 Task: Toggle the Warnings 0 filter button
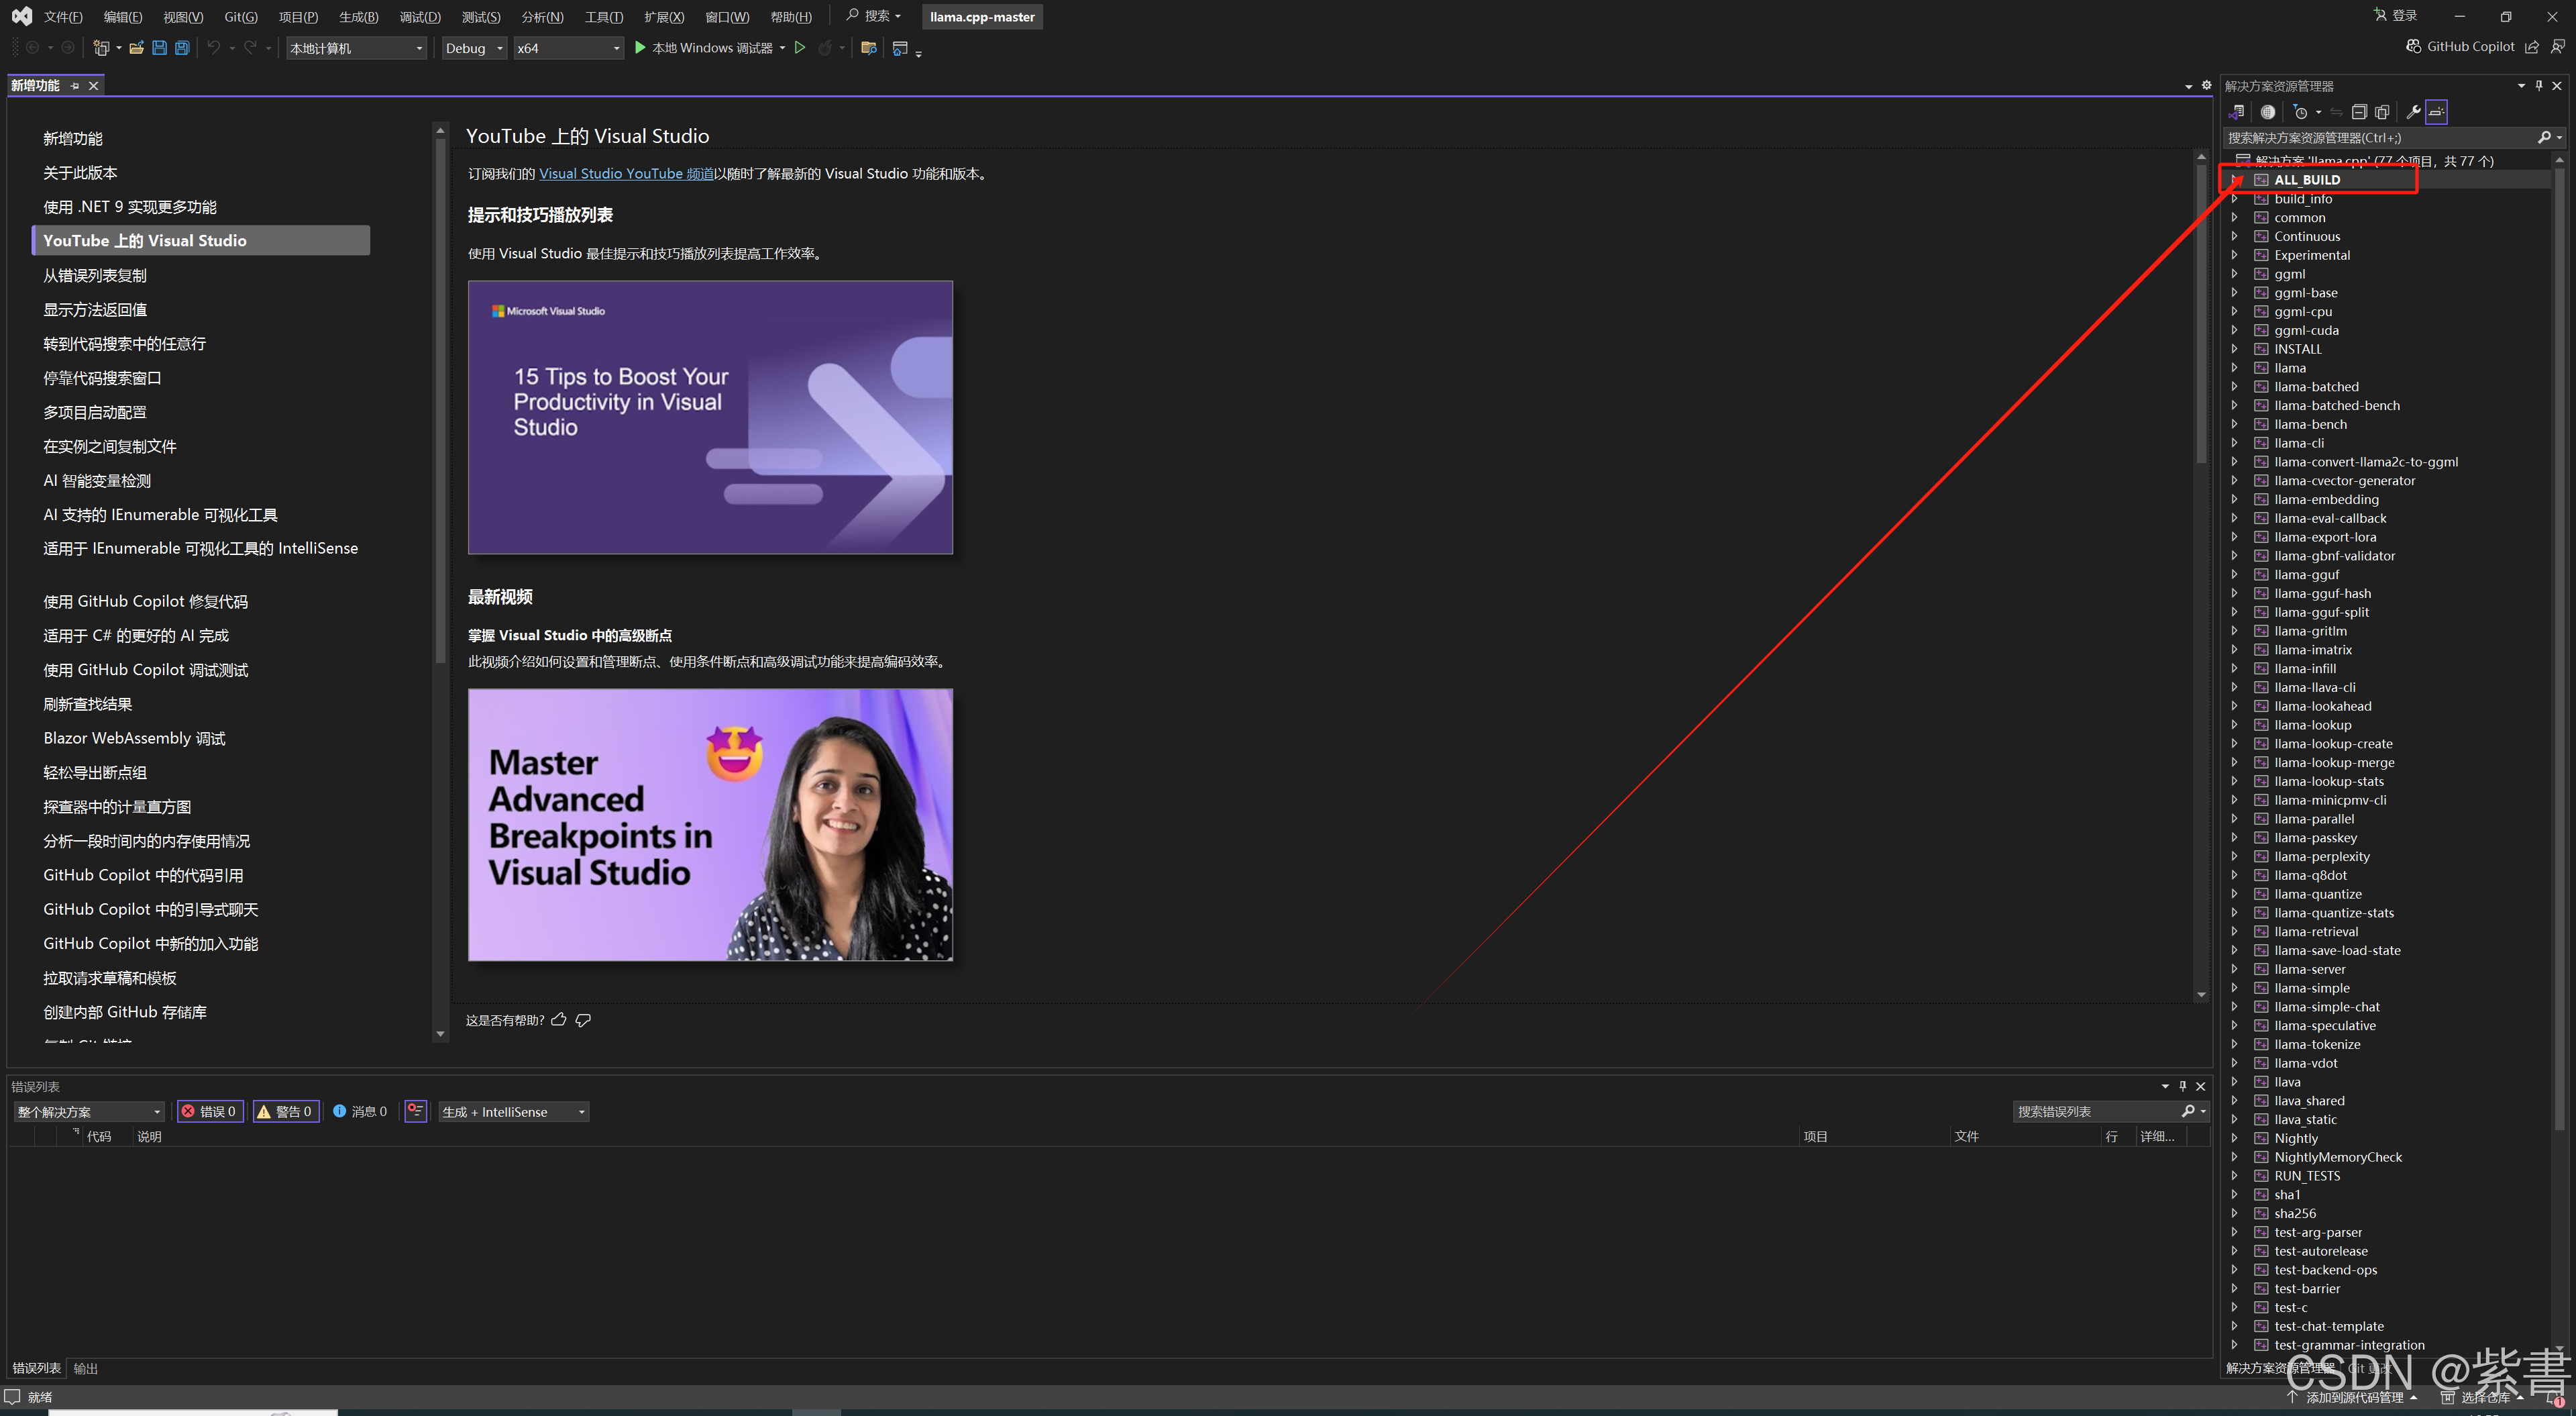286,1112
